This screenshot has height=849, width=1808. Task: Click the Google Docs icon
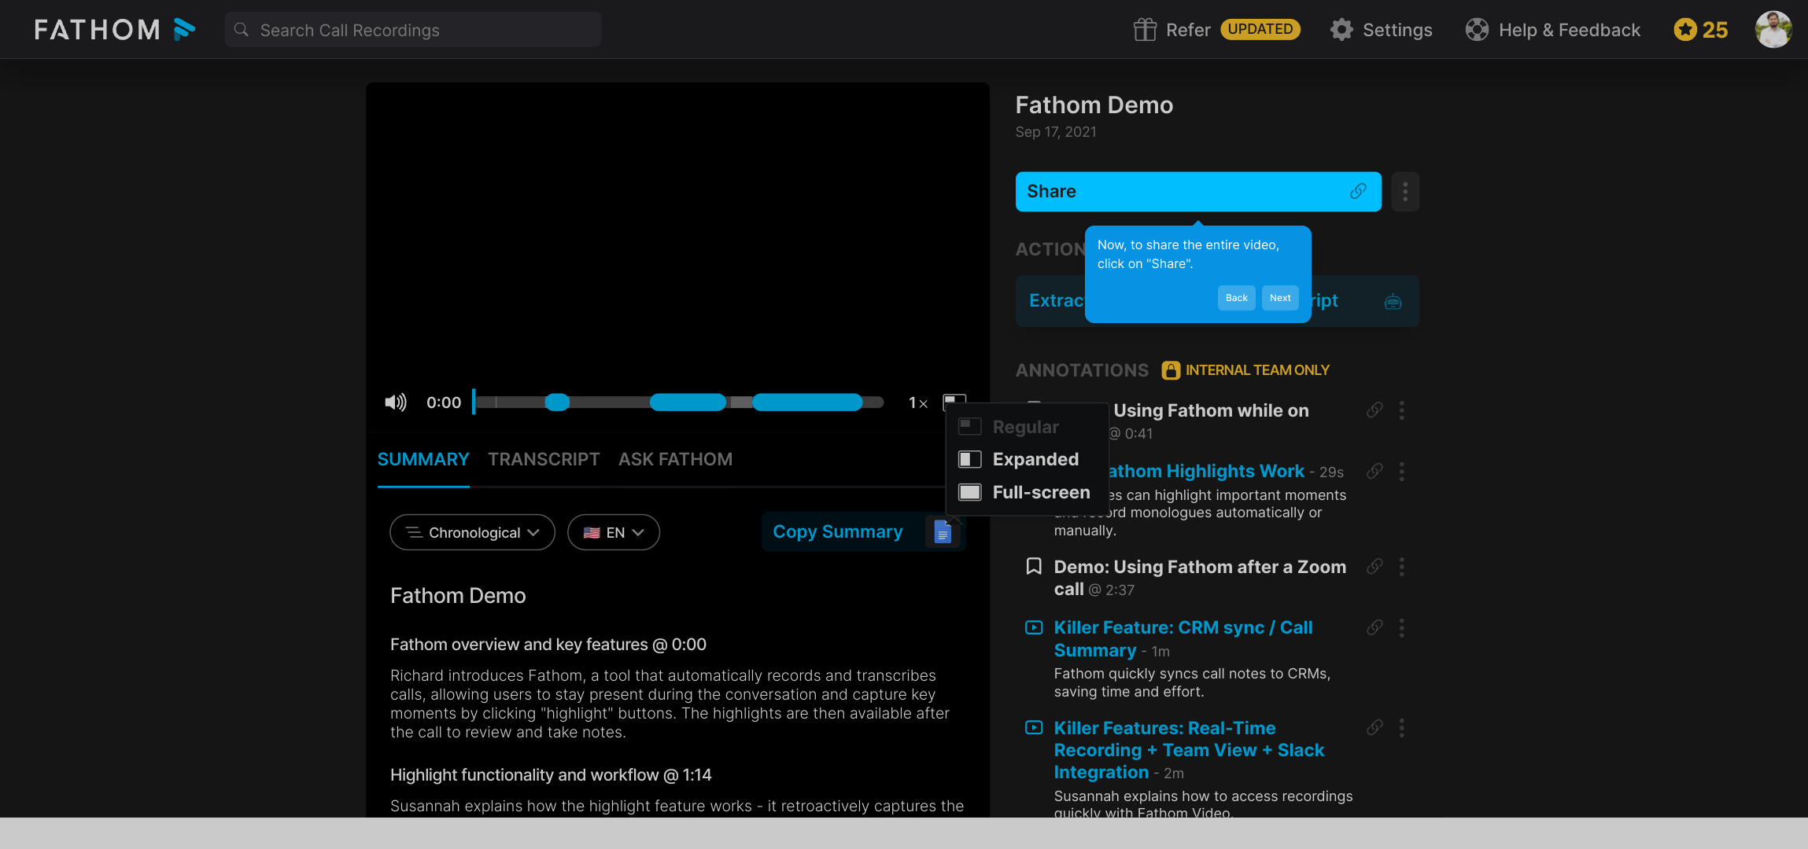coord(943,532)
